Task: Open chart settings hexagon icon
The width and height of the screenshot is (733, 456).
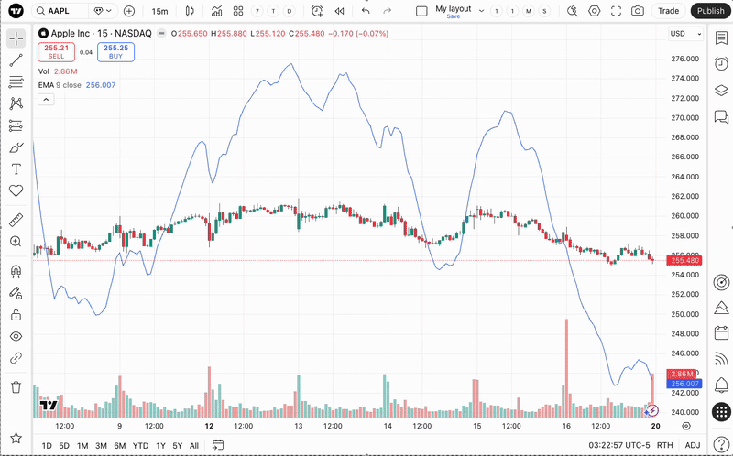Action: [594, 11]
